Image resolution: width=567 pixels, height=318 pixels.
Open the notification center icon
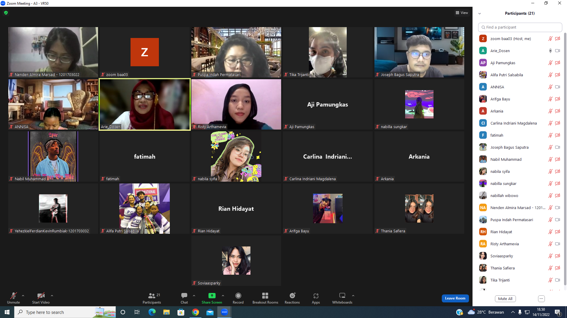pyautogui.click(x=558, y=312)
